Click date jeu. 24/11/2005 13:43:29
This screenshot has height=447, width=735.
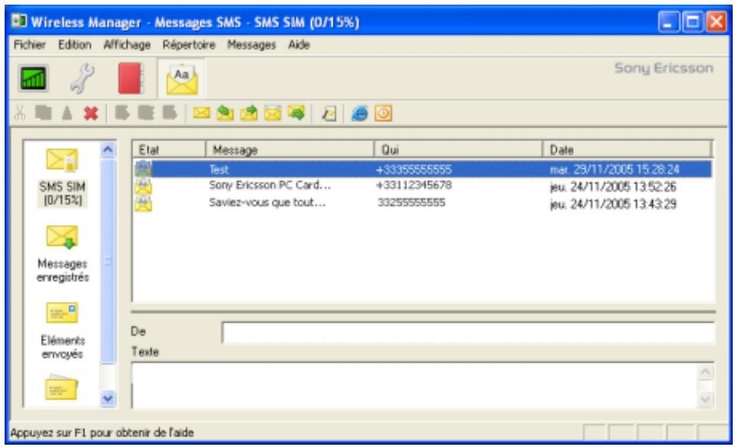(613, 204)
